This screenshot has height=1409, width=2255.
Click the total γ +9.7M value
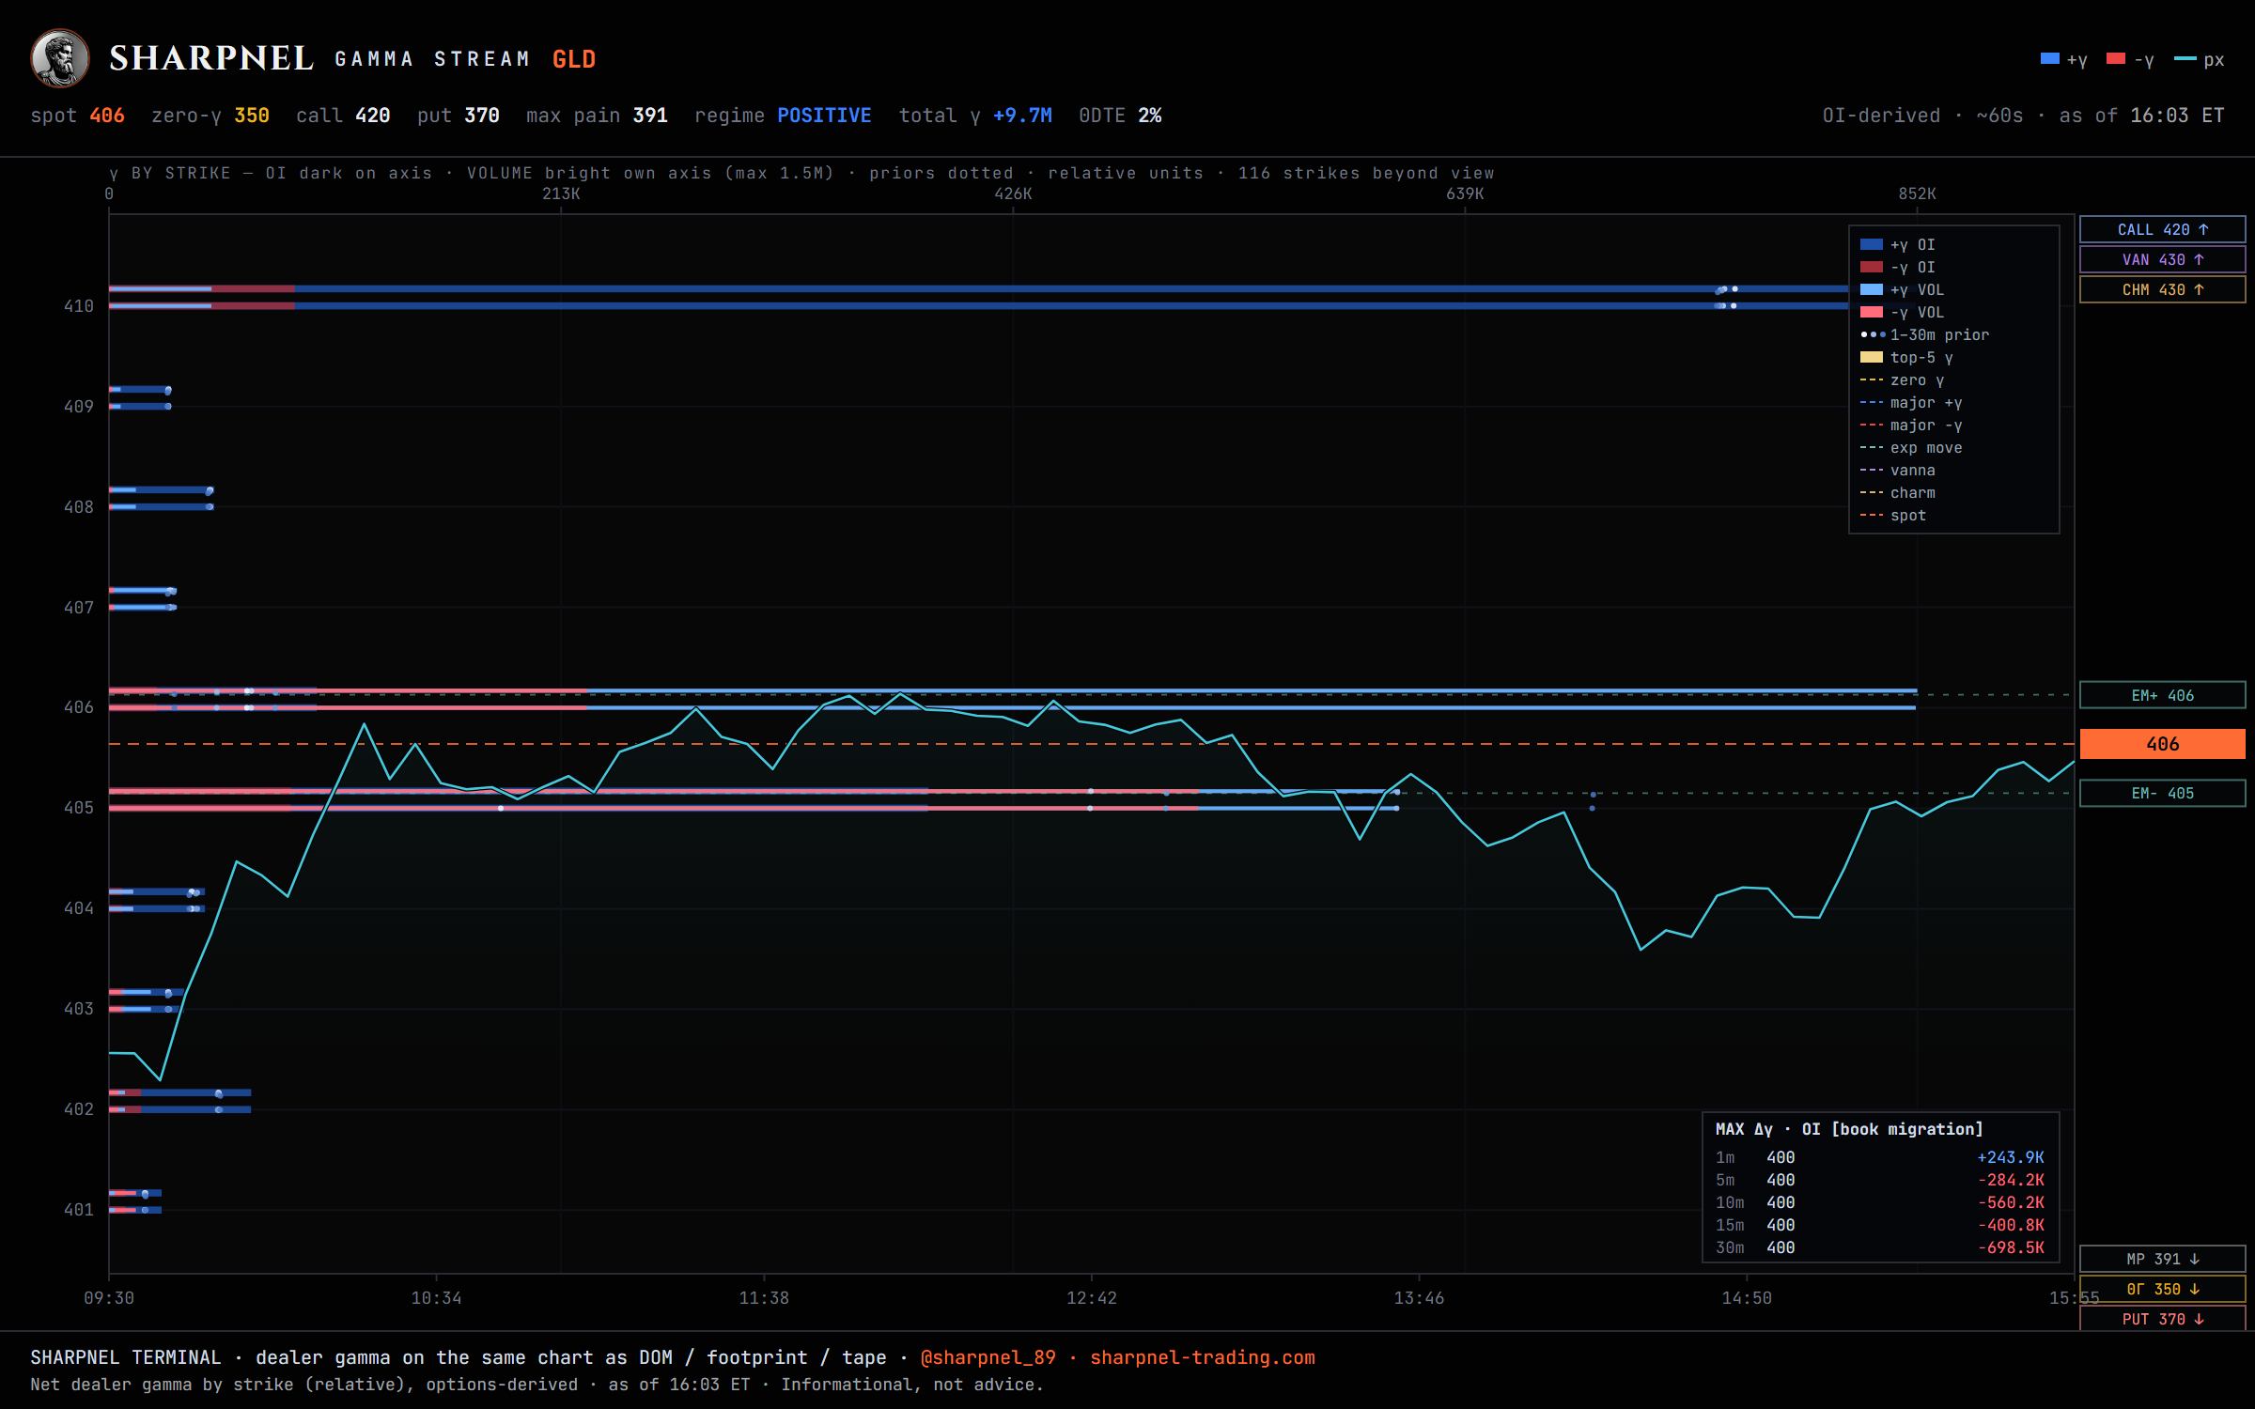(1022, 115)
